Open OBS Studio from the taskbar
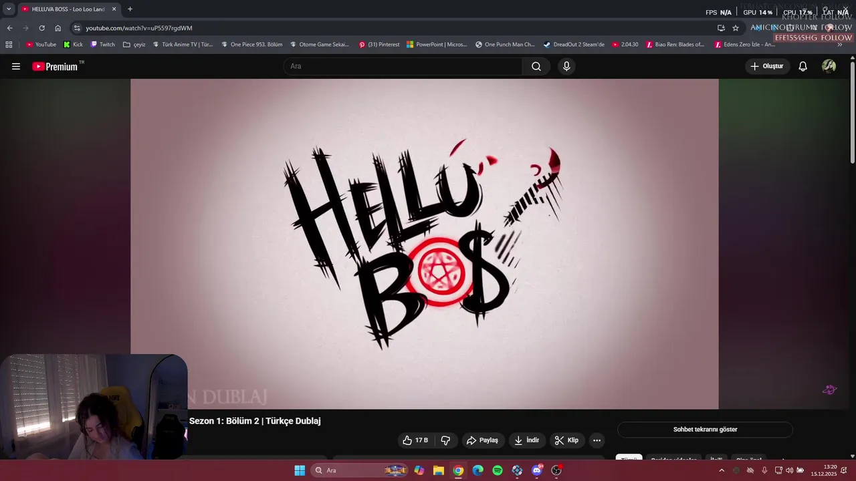Image resolution: width=856 pixels, height=481 pixels. click(x=556, y=470)
